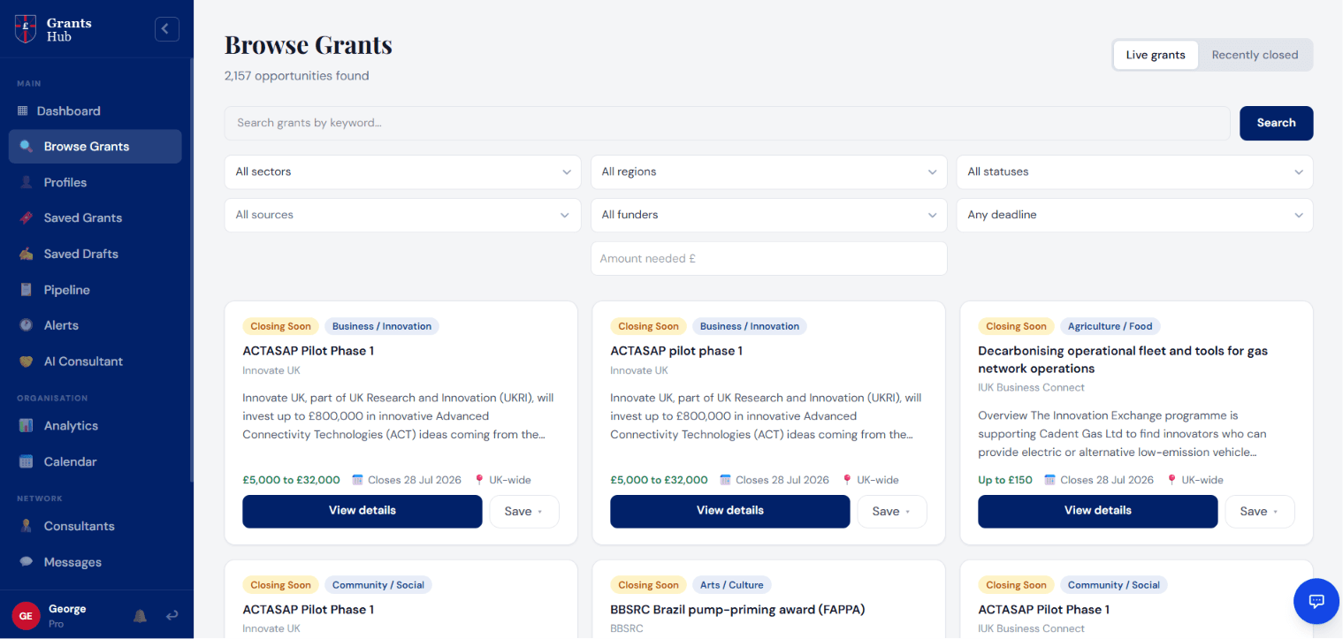Open the Any deadline dropdown
This screenshot has width=1343, height=639.
1134,215
